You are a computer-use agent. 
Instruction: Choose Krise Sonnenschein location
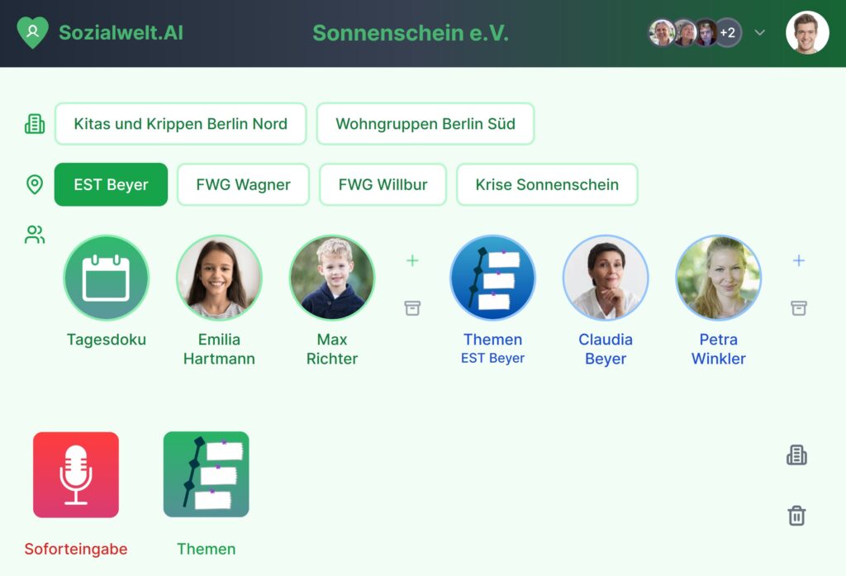click(x=547, y=184)
